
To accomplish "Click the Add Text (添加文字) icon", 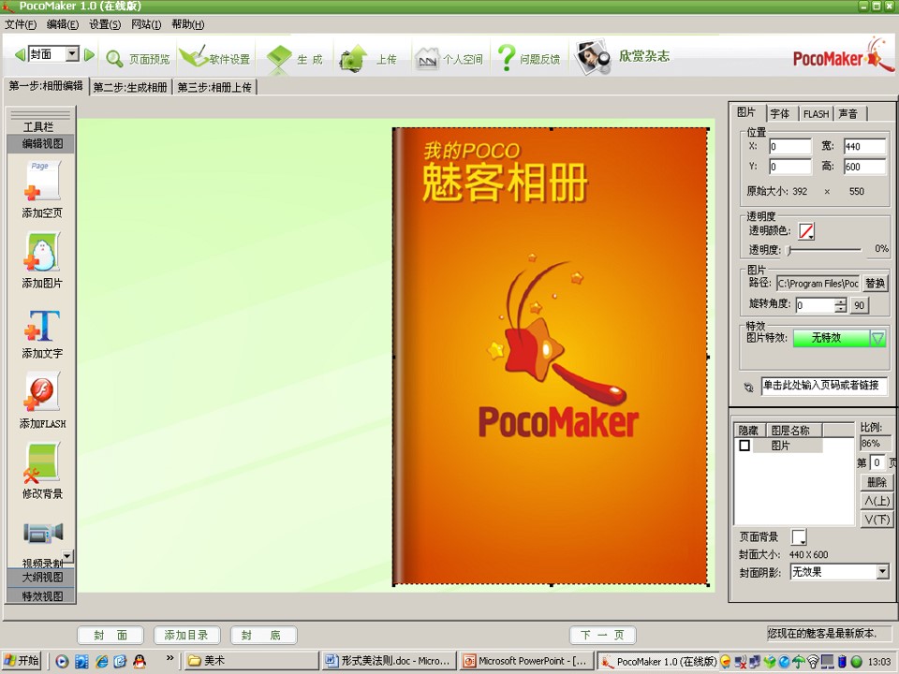I will [42, 325].
